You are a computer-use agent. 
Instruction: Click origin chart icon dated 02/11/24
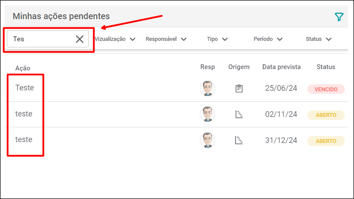[x=239, y=115]
